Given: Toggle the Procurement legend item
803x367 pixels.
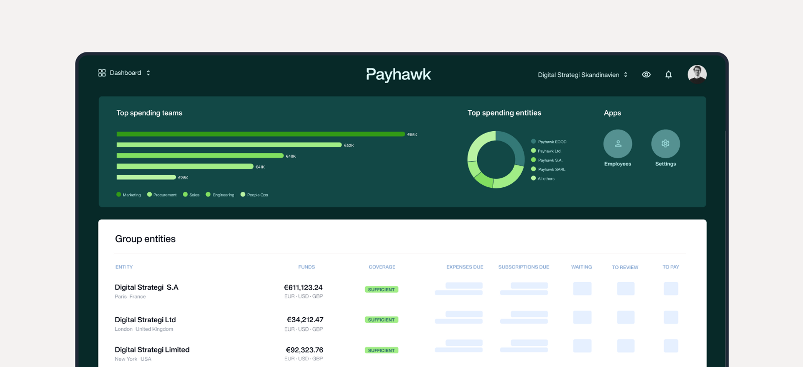Looking at the screenshot, I should (162, 195).
